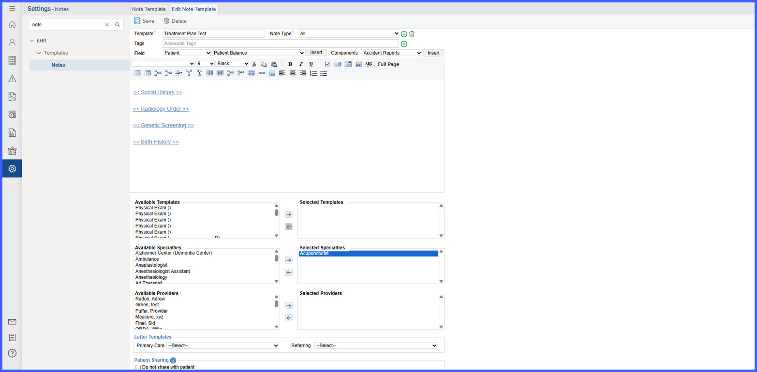Open font color dropdown showing Black

[233, 64]
